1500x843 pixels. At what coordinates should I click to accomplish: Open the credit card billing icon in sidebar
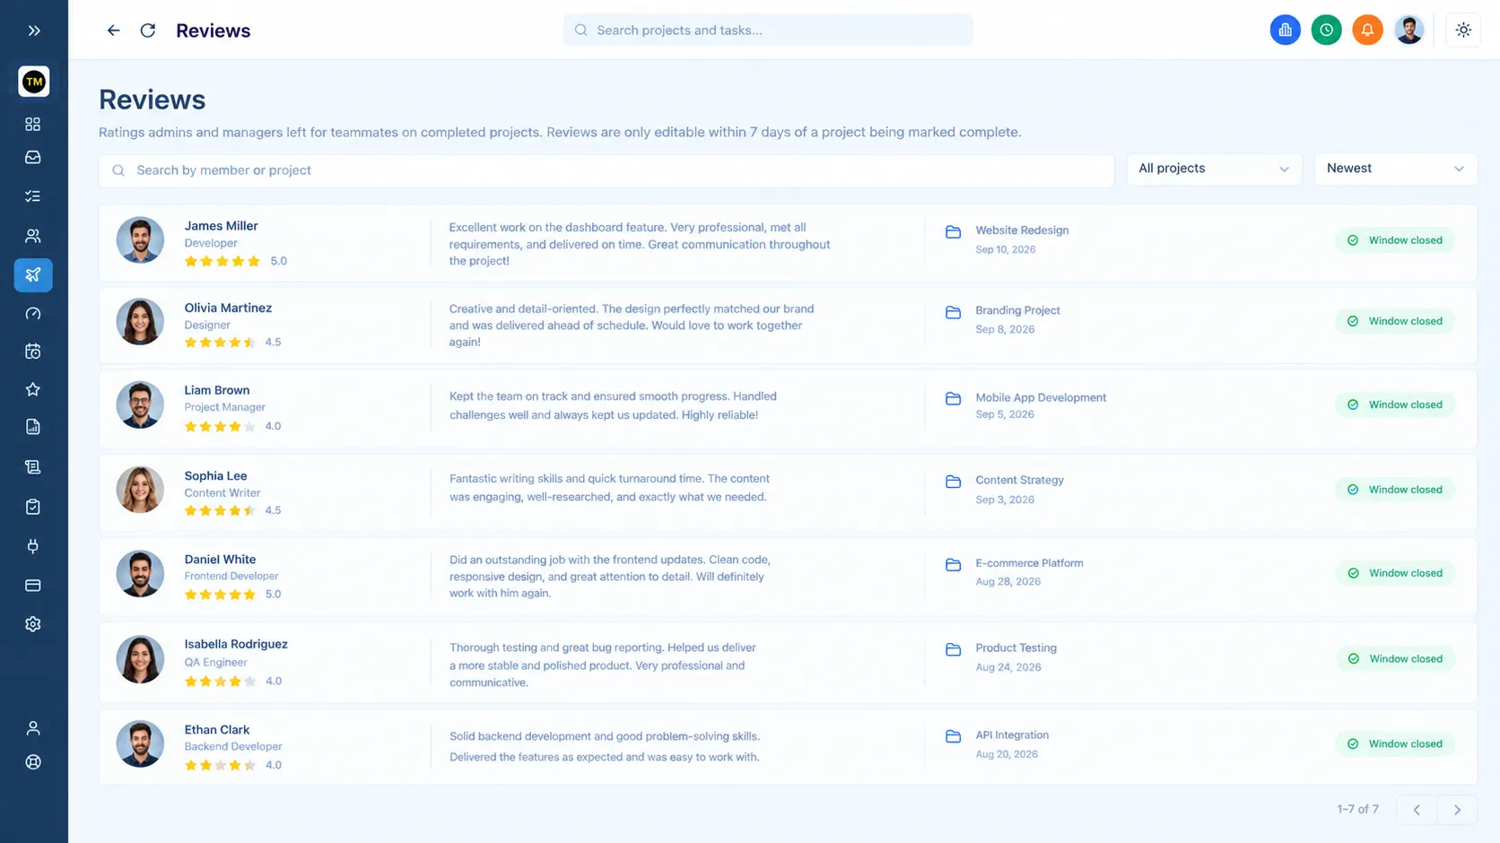coord(33,586)
